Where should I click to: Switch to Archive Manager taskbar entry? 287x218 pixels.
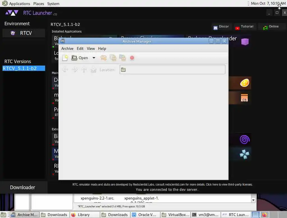(x=25, y=215)
